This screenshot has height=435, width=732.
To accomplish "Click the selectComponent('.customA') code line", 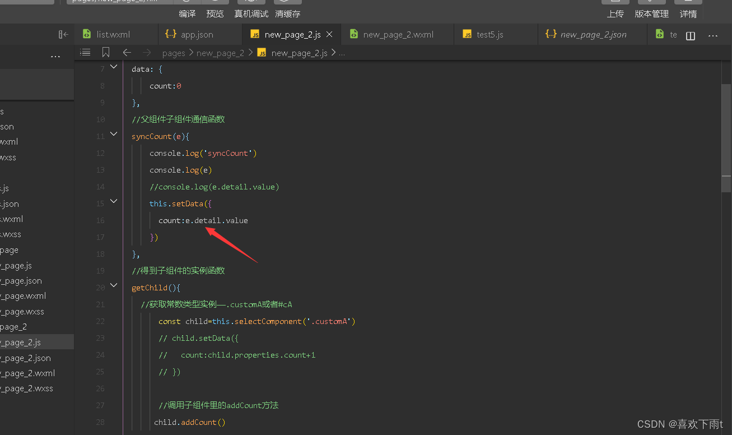I will (257, 321).
